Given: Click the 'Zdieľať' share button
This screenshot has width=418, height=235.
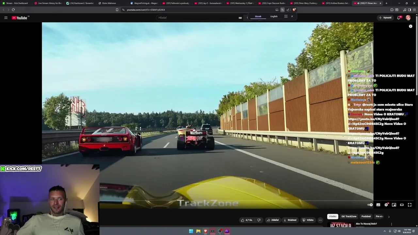Looking at the screenshot, I should (273, 220).
